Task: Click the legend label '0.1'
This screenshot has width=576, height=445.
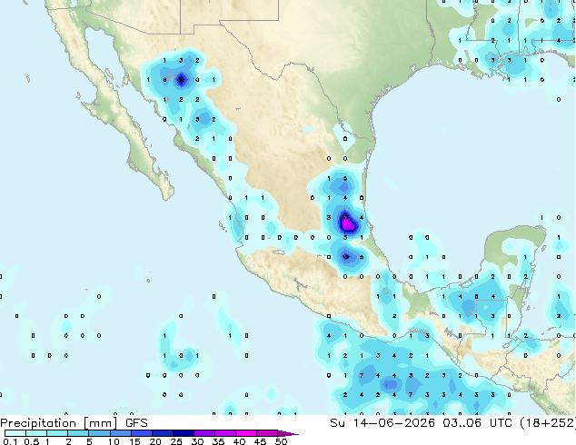Action: coord(11,441)
